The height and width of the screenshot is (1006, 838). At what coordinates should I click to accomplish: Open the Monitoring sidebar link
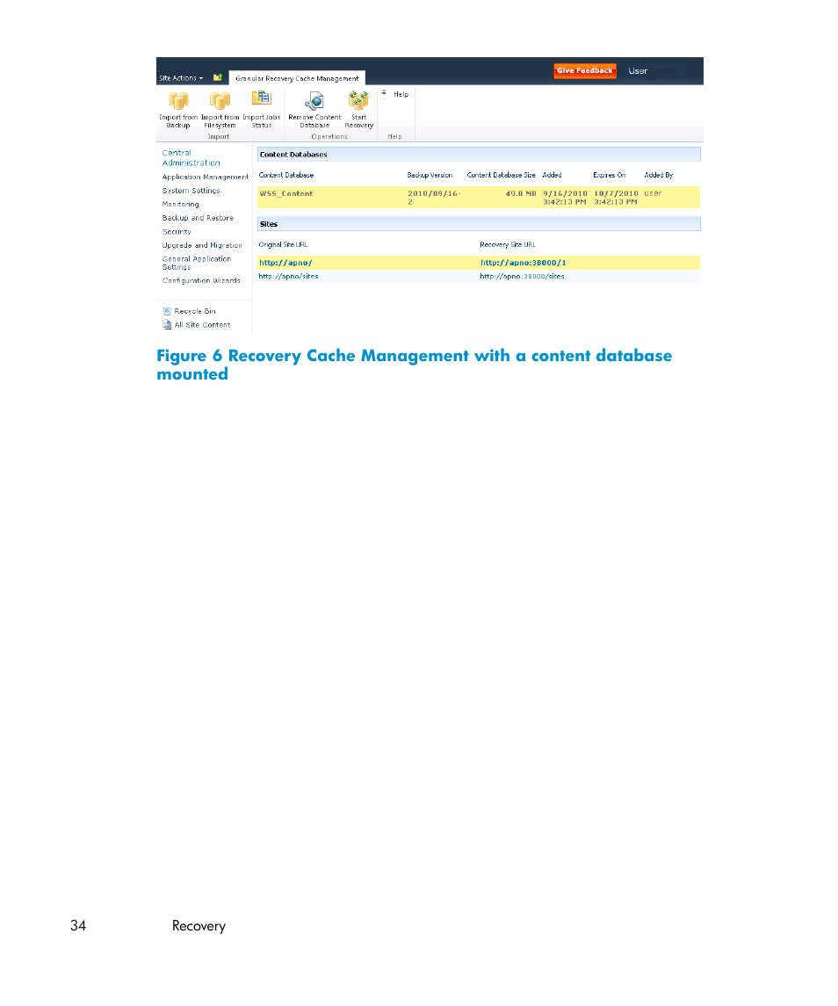point(180,204)
